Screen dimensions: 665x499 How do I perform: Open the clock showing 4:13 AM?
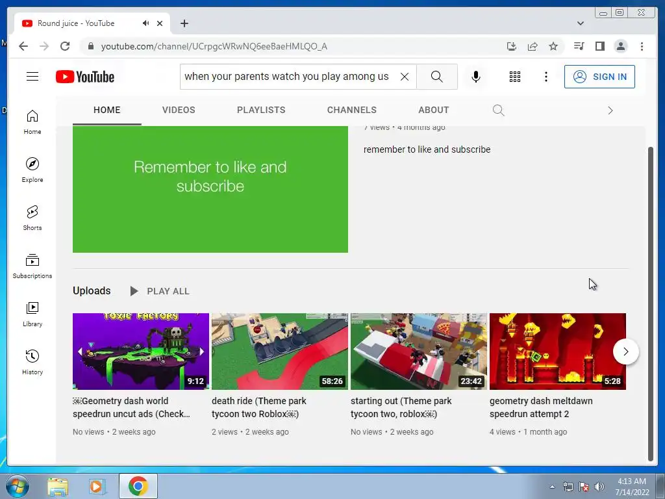pyautogui.click(x=632, y=487)
